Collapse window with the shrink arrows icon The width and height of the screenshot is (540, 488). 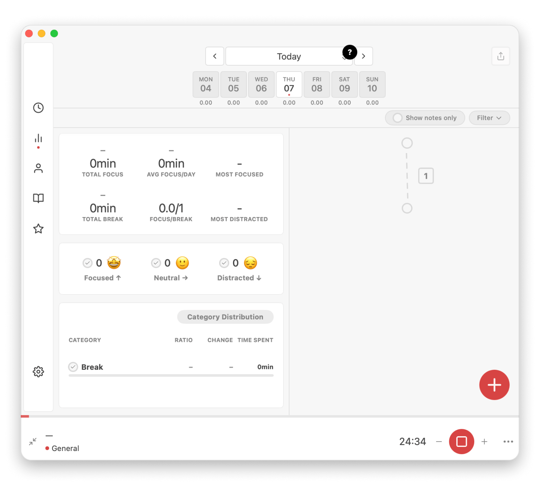tap(33, 442)
